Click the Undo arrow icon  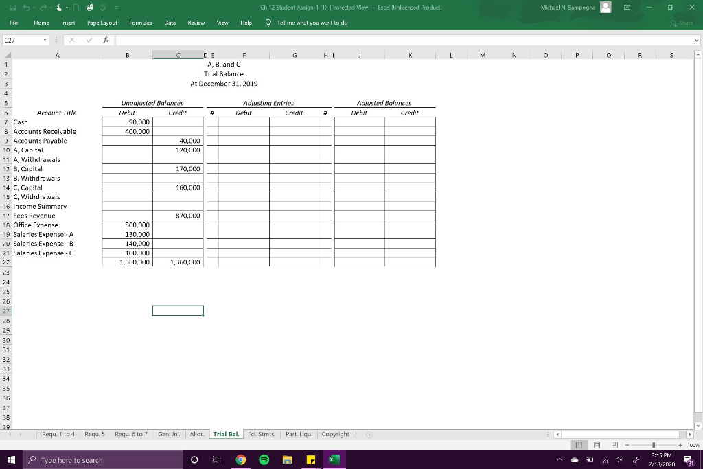coord(27,8)
